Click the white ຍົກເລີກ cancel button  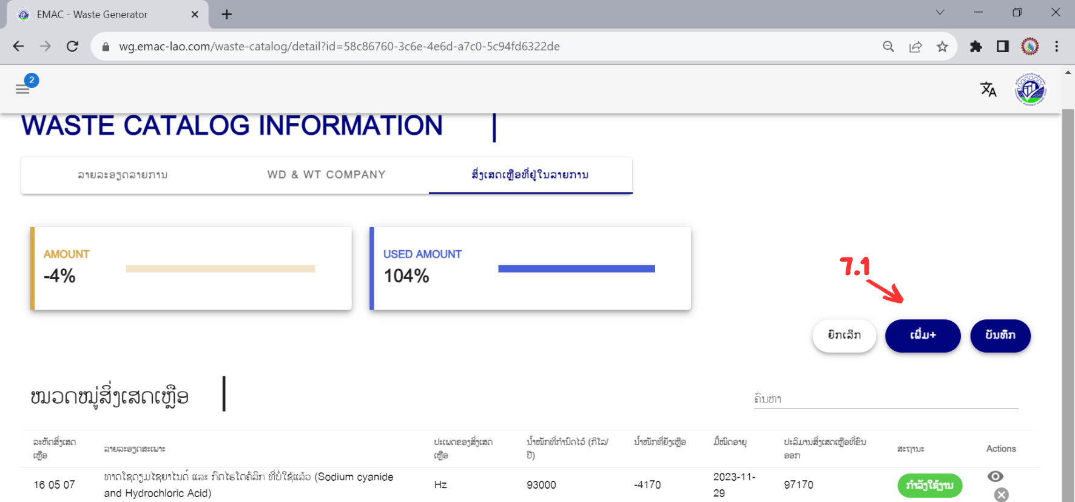coord(844,335)
